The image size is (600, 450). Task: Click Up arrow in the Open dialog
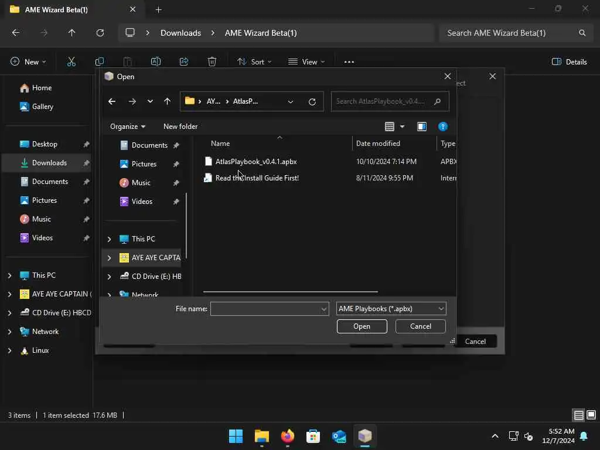coord(167,101)
